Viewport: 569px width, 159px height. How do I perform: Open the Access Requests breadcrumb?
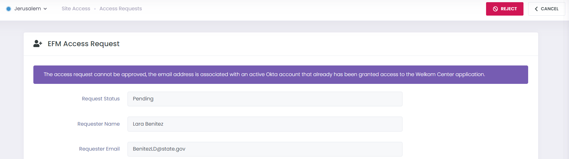[121, 9]
